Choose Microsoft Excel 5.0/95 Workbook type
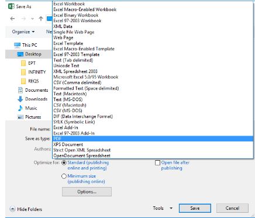The image size is (255, 218). [x=153, y=77]
